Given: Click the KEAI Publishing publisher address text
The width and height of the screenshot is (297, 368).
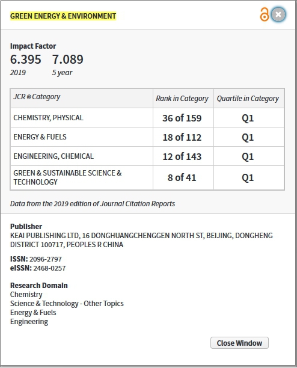Looking at the screenshot, I should pos(141,240).
